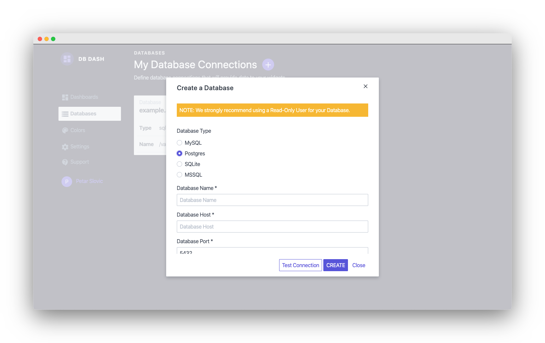The width and height of the screenshot is (545, 343).
Task: Click the macOS green maximize window button
Action: (53, 39)
